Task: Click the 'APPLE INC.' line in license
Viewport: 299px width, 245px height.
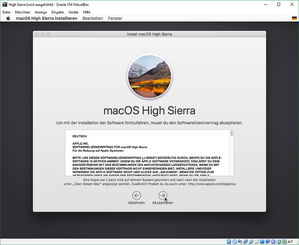Action: click(81, 144)
